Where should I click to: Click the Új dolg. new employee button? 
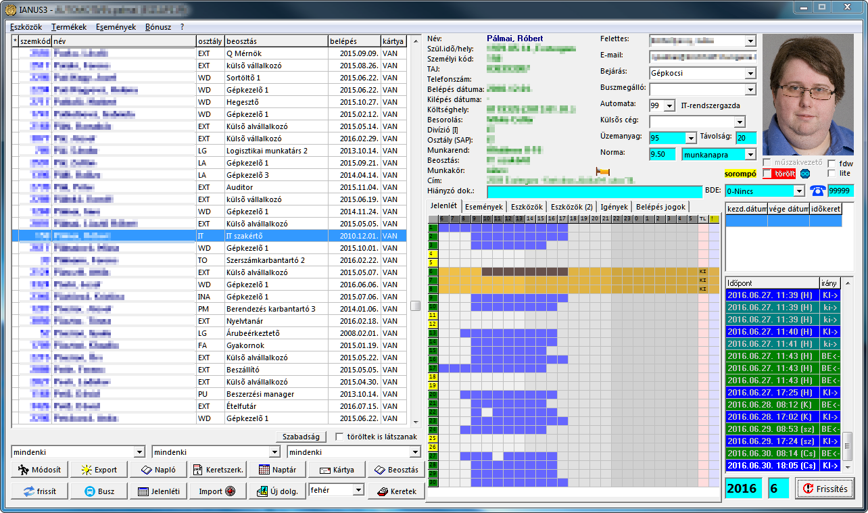coord(278,491)
